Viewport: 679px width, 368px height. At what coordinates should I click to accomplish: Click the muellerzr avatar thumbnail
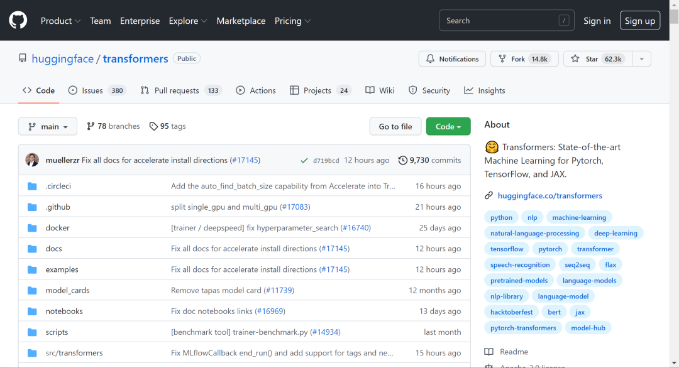tap(32, 160)
